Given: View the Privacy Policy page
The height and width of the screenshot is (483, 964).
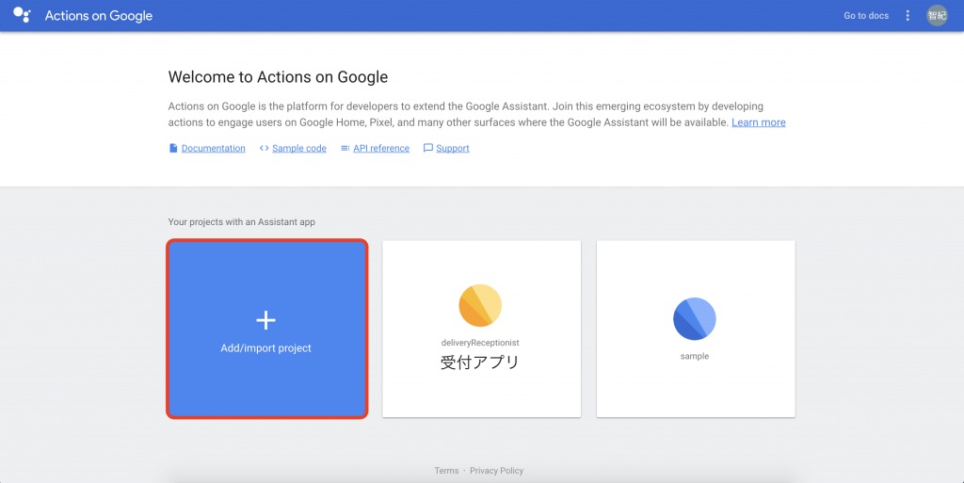Looking at the screenshot, I should point(497,471).
